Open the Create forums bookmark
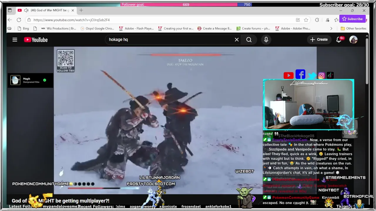This screenshot has height=211, width=376. tap(253, 28)
